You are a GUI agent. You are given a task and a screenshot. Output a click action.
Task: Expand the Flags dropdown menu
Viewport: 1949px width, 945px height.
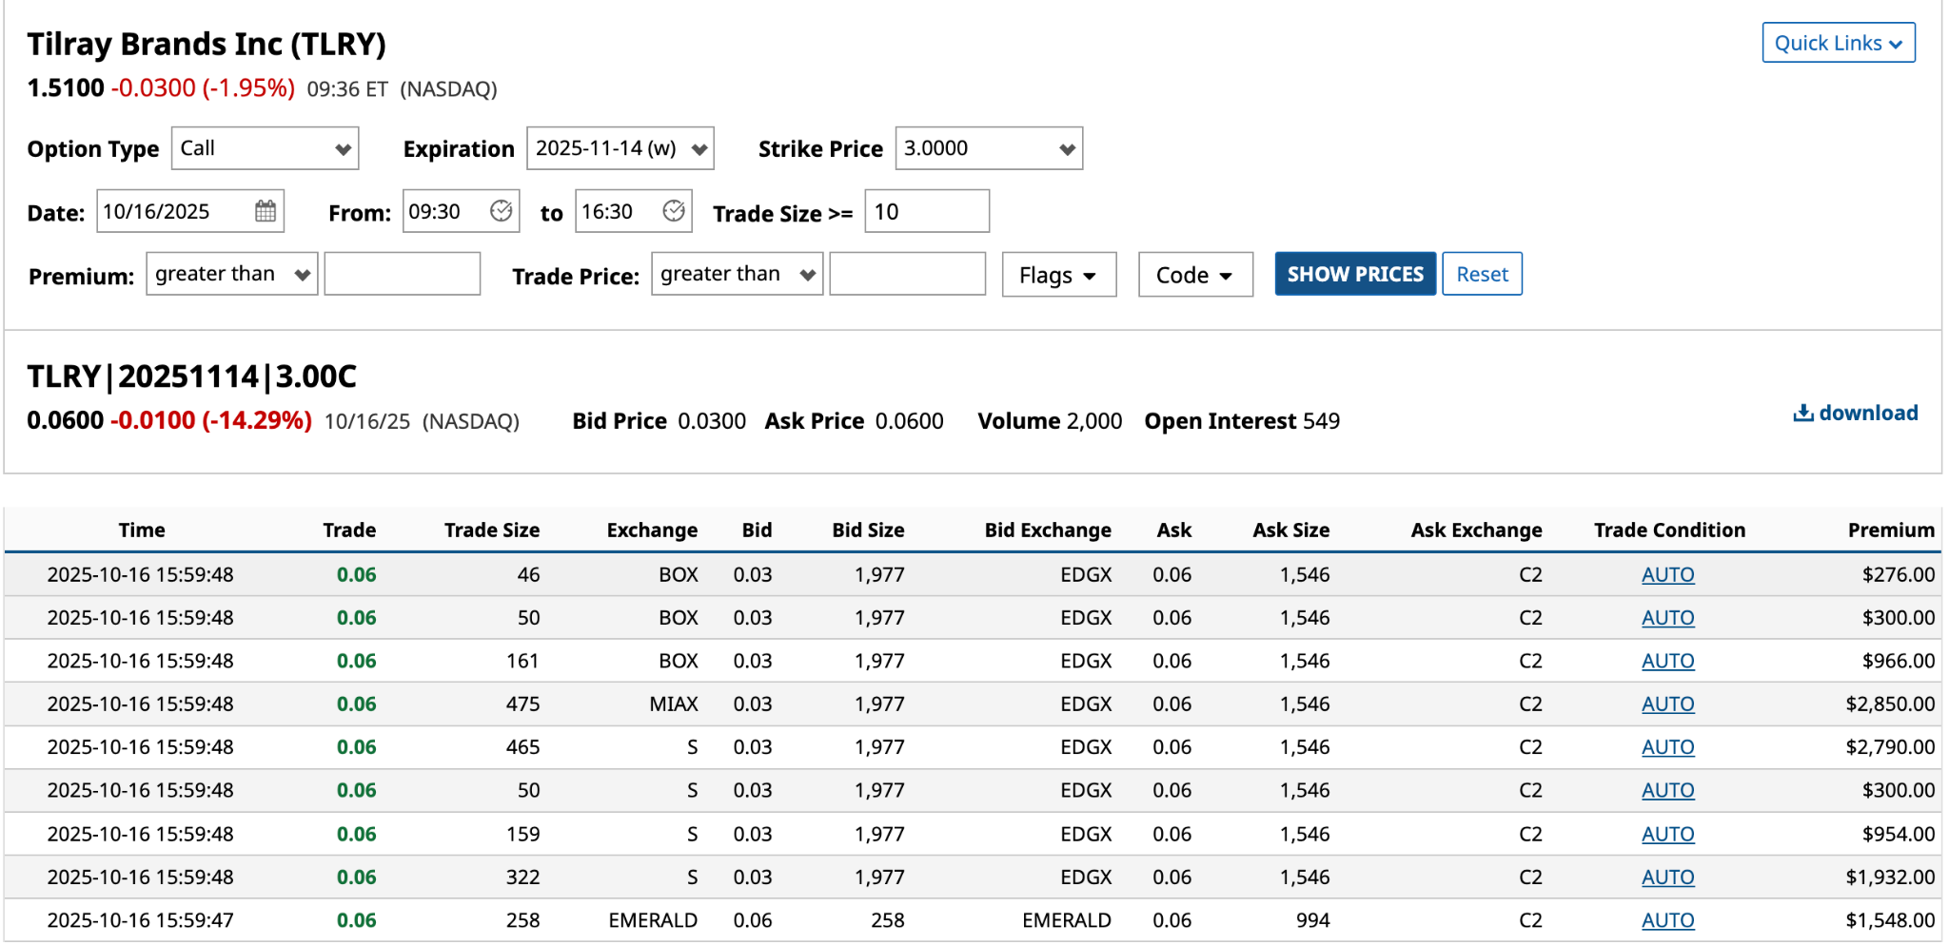click(1059, 275)
